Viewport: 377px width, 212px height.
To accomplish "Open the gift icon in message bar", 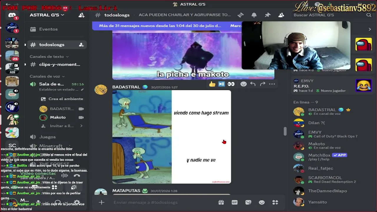I will (221, 202).
